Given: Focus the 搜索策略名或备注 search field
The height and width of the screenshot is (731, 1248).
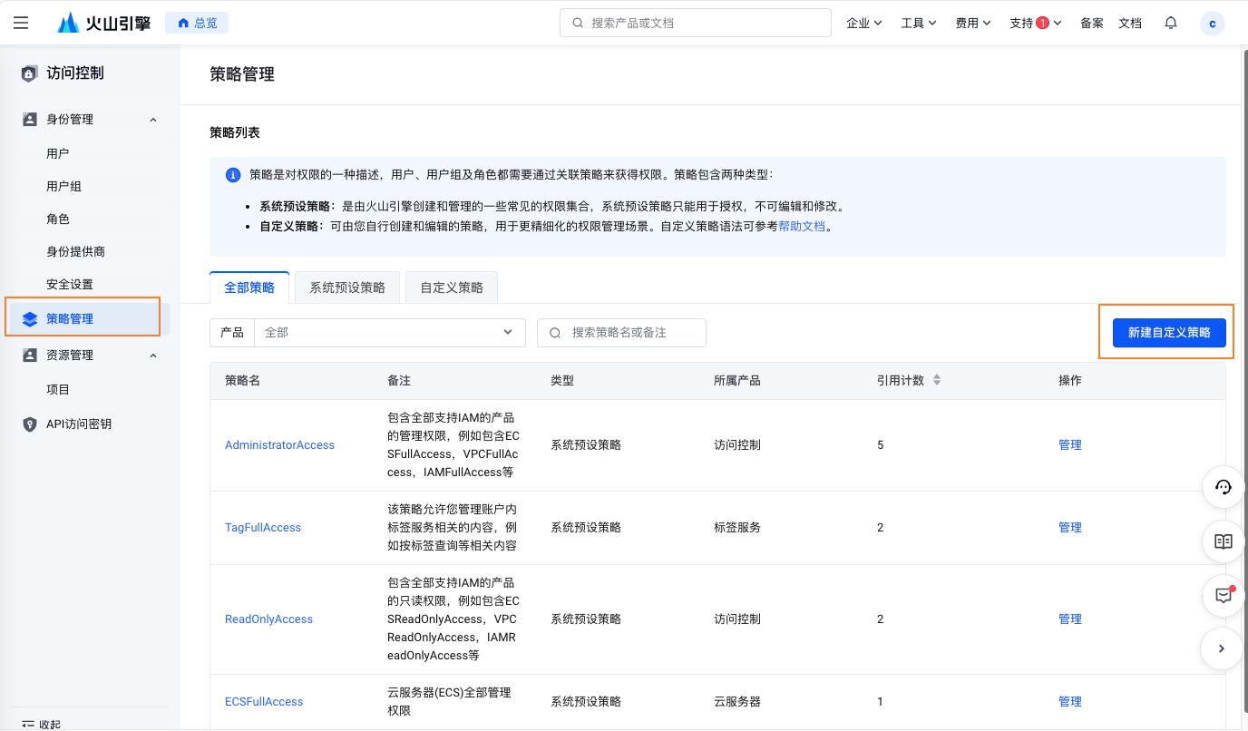Looking at the screenshot, I should [x=621, y=333].
